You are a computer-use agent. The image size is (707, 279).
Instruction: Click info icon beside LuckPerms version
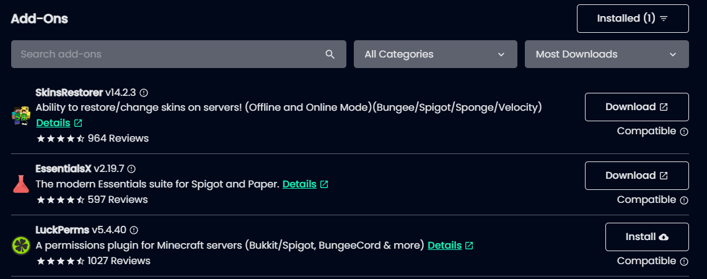(x=134, y=230)
